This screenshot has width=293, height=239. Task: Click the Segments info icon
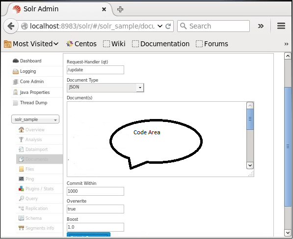point(21,228)
